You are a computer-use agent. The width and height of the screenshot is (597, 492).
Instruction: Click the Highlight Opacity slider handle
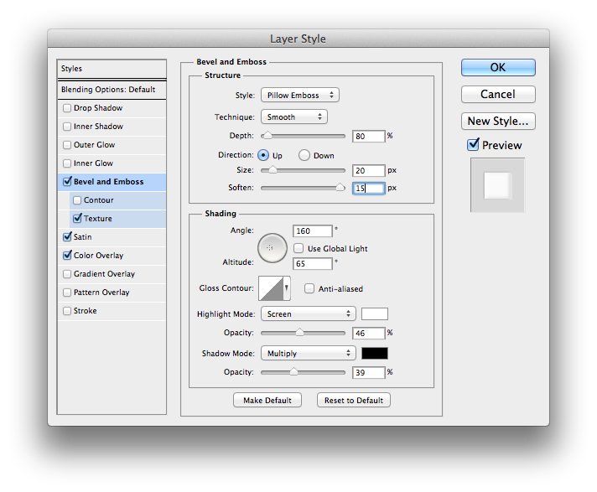[299, 332]
